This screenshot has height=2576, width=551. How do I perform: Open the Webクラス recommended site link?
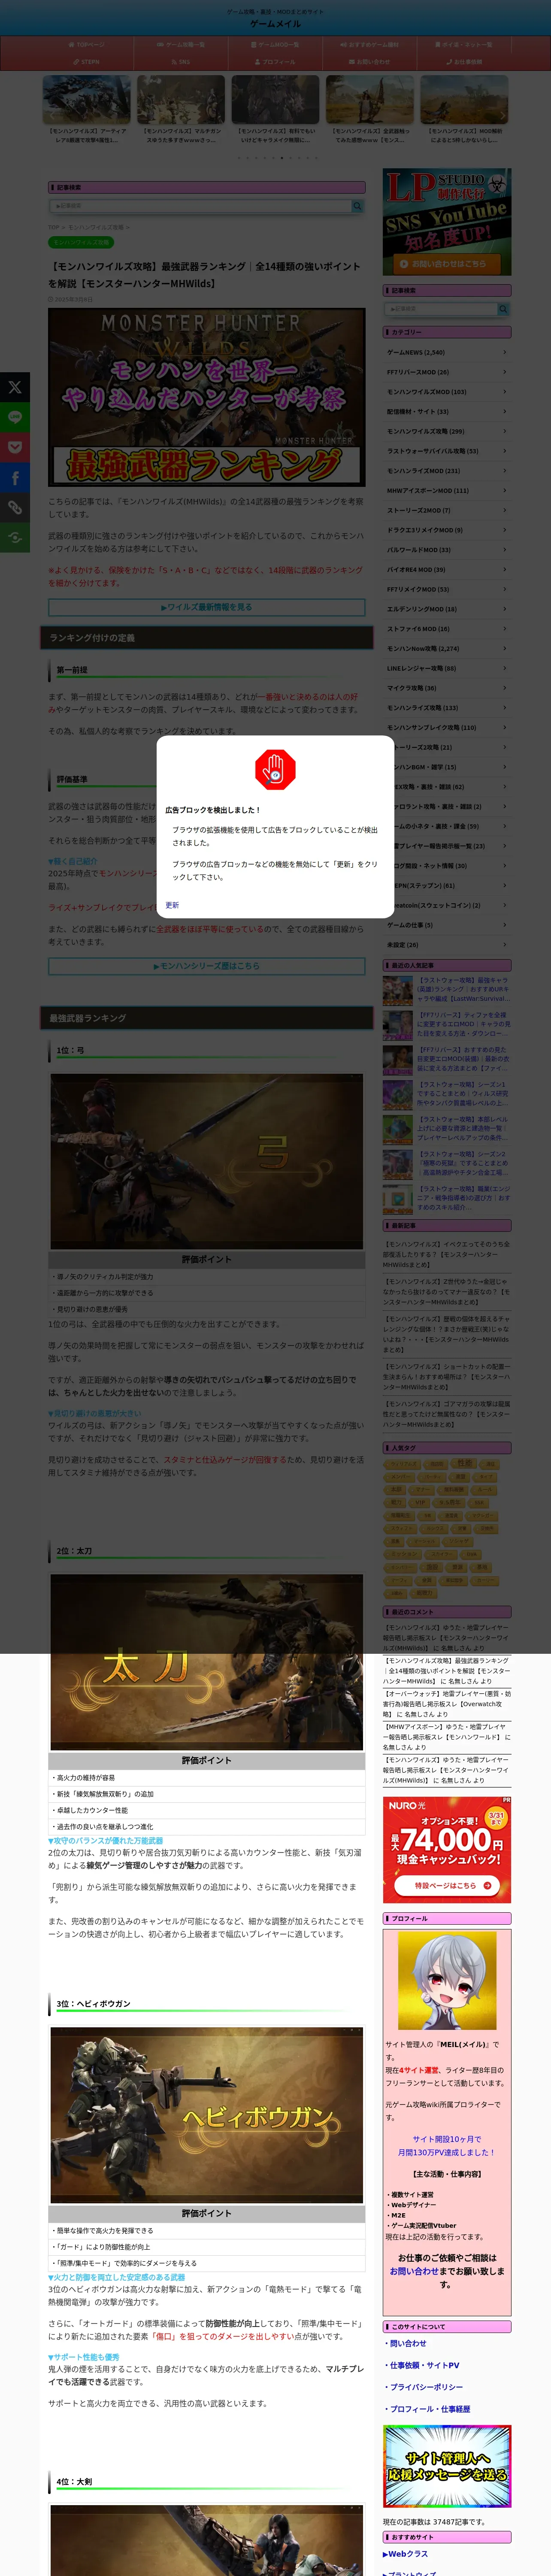pyautogui.click(x=405, y=2554)
